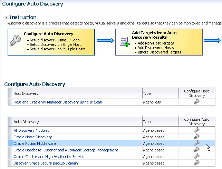Viewport: 222px width, 169px height.
Task: Select the Type header in Auto Discovery table
Action: click(x=161, y=121)
